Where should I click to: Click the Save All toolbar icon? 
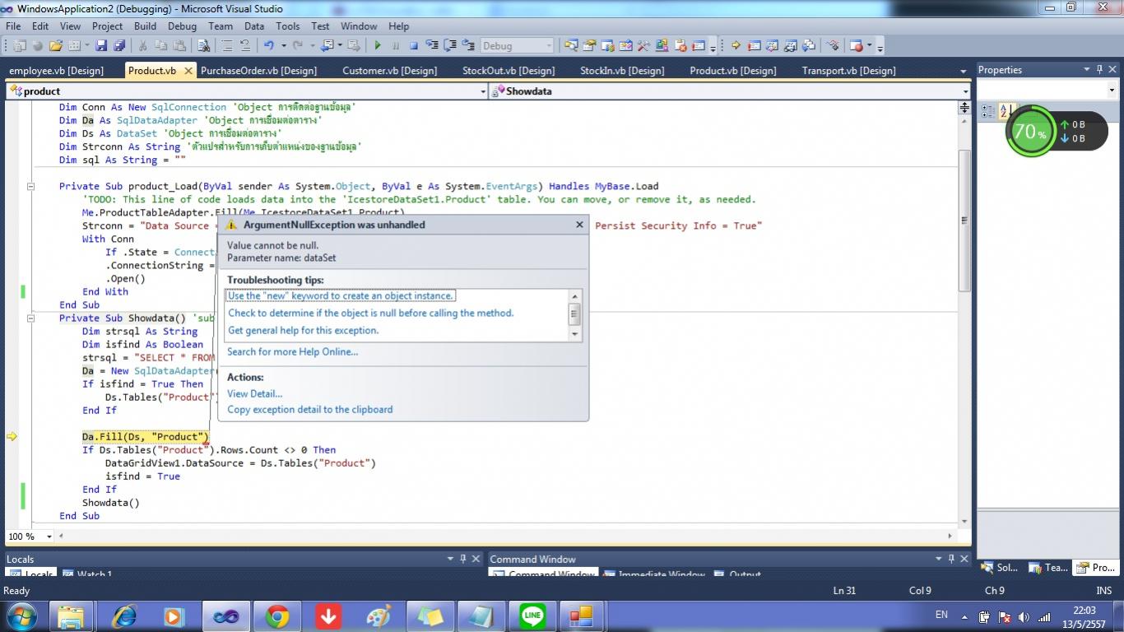[x=118, y=46]
